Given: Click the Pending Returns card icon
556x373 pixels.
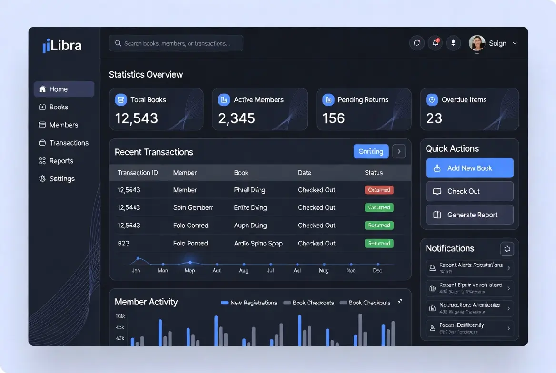Looking at the screenshot, I should (x=328, y=100).
